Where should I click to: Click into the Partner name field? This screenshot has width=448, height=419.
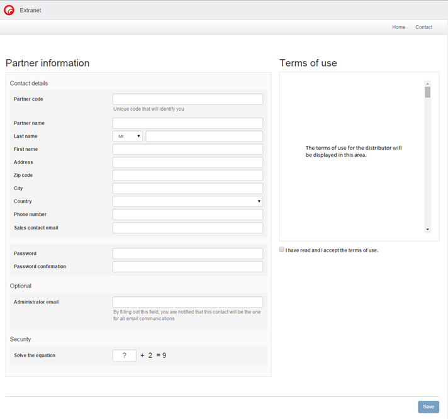(x=188, y=123)
